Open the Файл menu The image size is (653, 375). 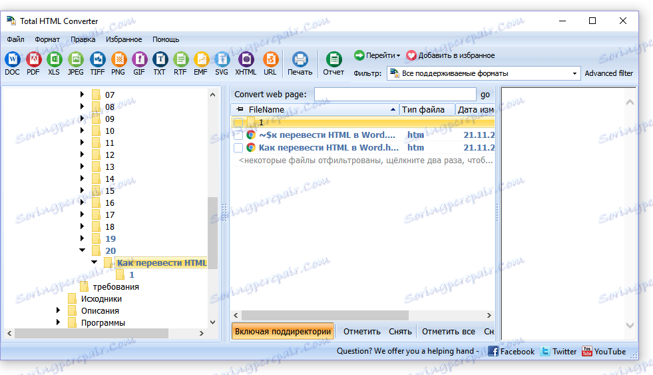point(15,39)
